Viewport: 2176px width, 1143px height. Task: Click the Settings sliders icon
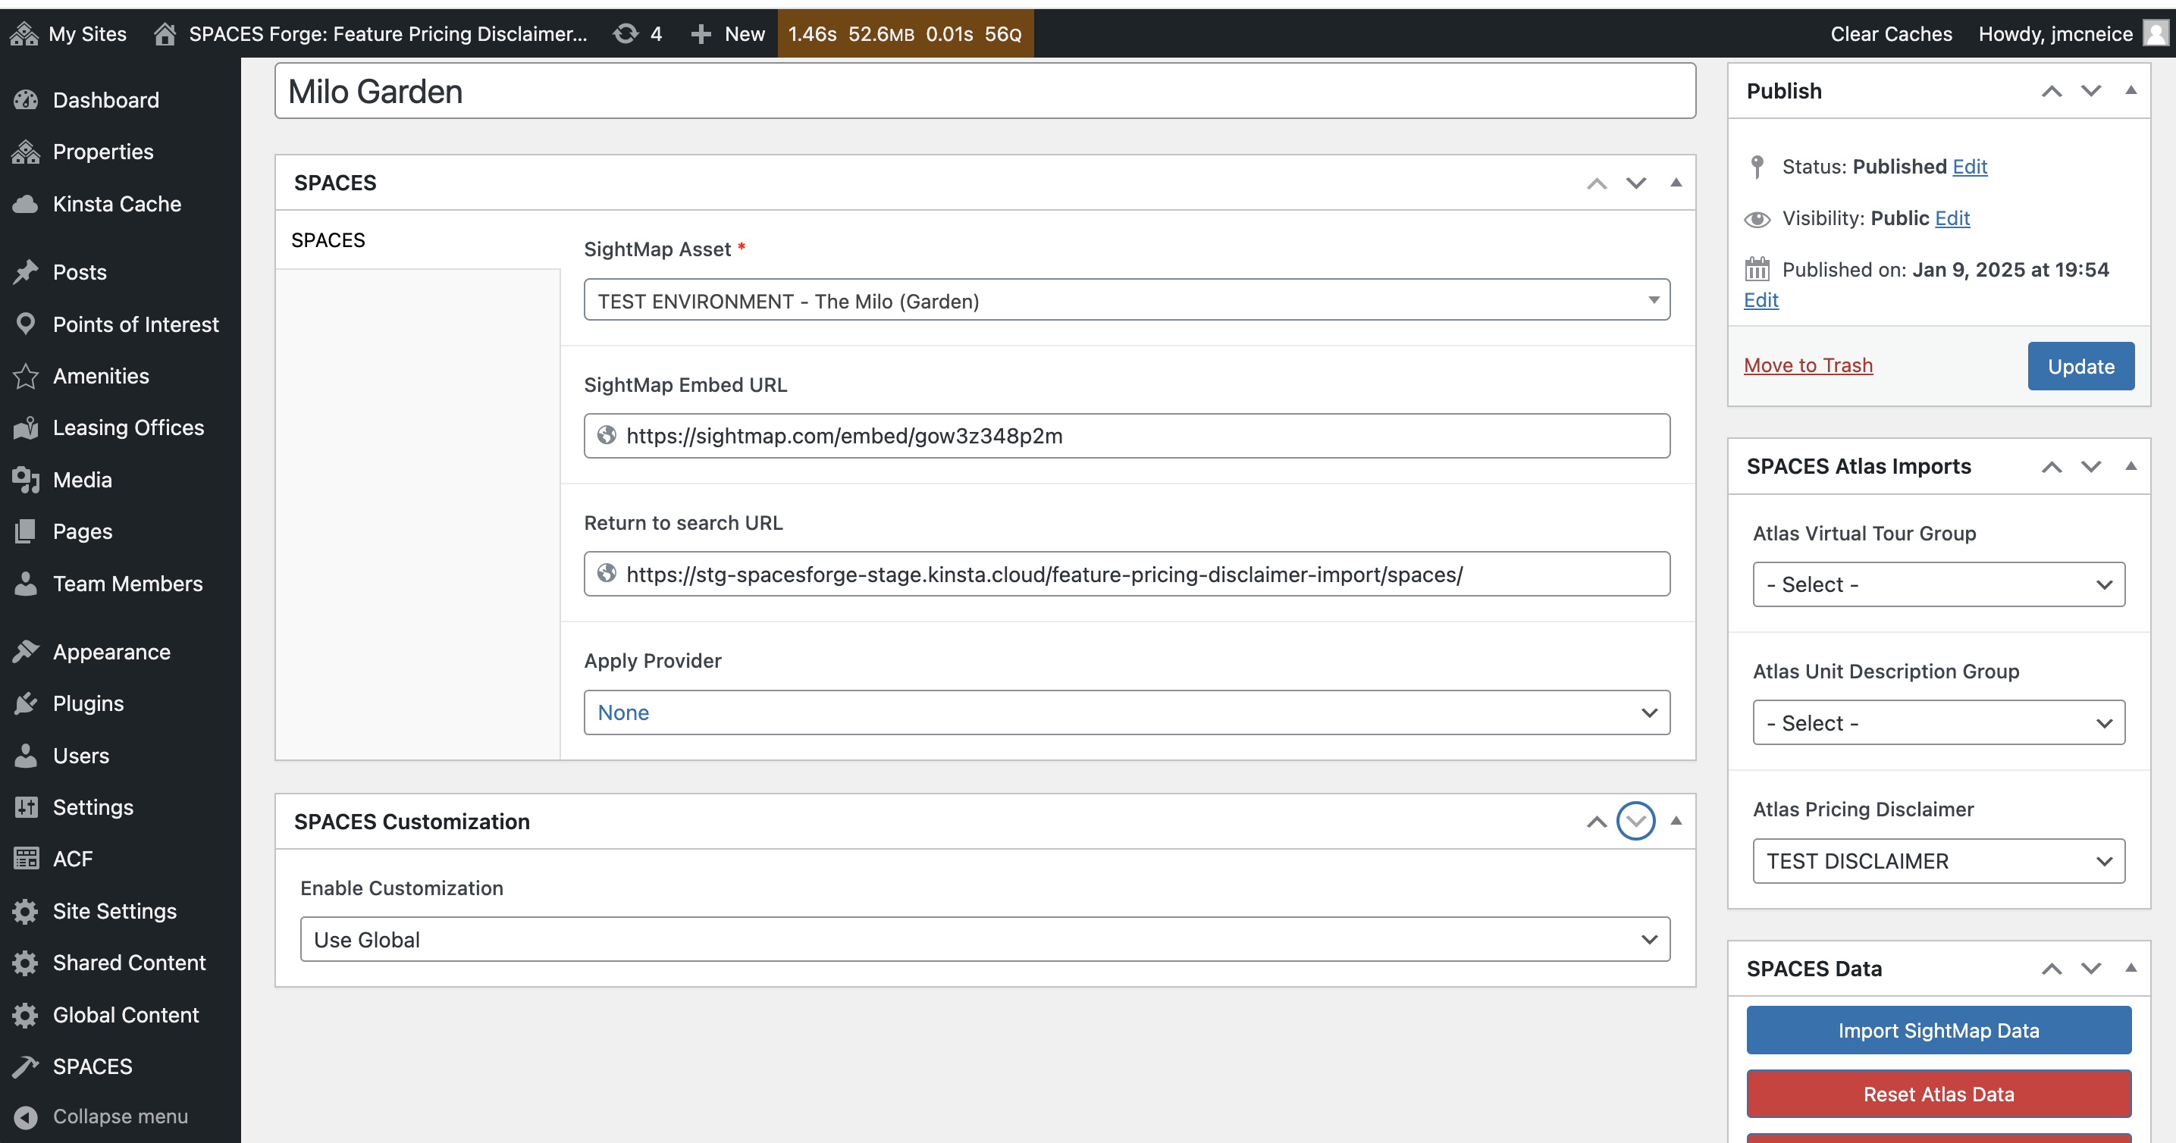[27, 807]
